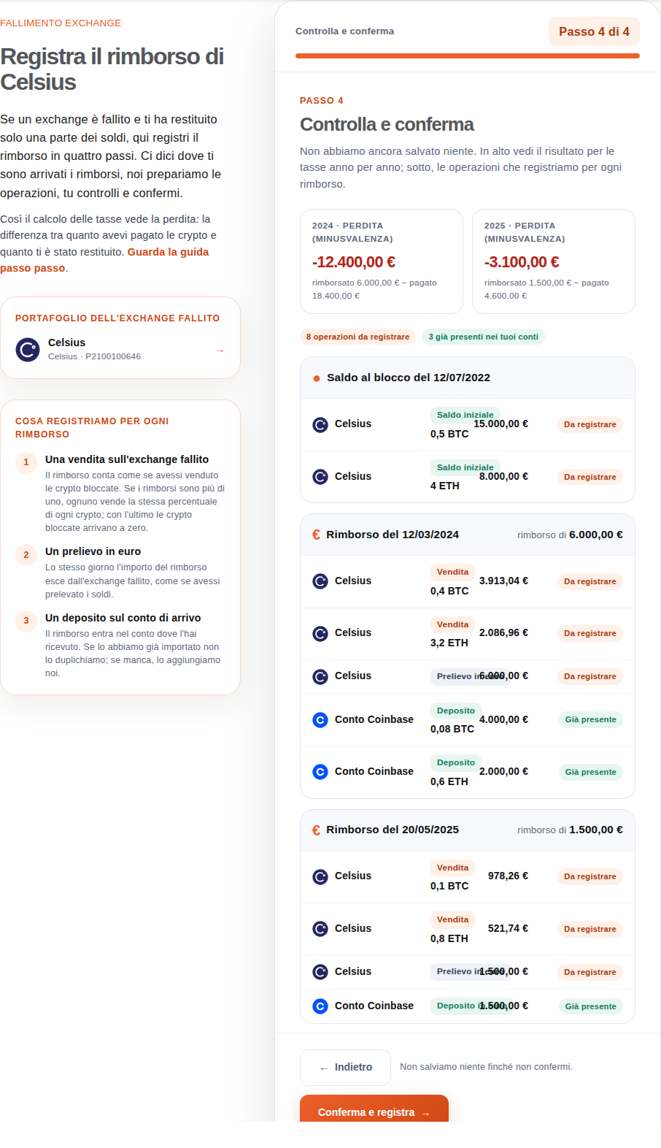This screenshot has height=1148, width=661.
Task: Click orange dot beside Saldo al blocco
Action: [x=317, y=378]
